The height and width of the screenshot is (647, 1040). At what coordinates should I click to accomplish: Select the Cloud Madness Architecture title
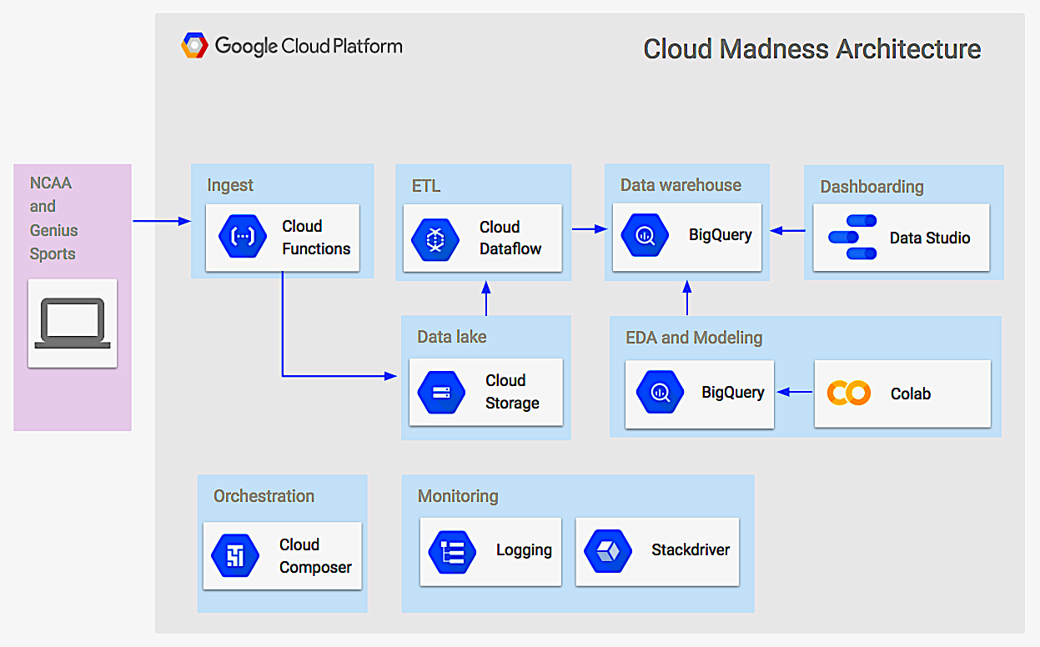(x=811, y=49)
